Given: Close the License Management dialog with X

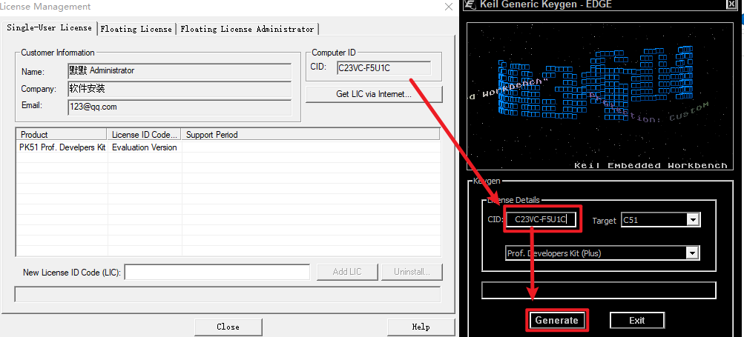Looking at the screenshot, I should 448,7.
